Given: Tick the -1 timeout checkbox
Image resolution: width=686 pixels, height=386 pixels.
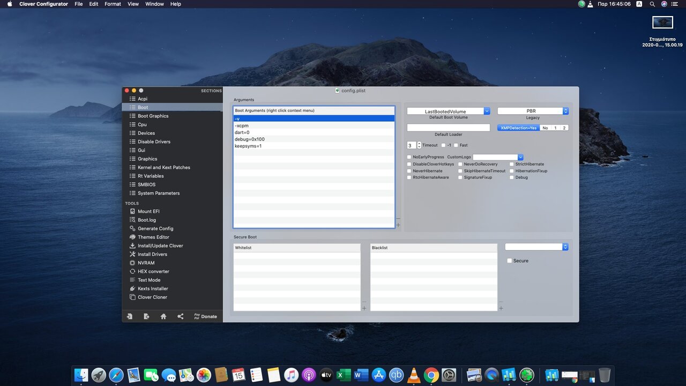Looking at the screenshot, I should (443, 145).
